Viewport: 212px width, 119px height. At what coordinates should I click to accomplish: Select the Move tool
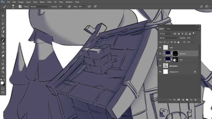[x=3, y=16]
